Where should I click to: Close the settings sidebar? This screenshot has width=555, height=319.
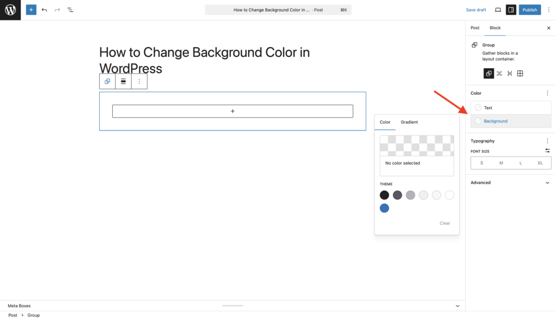tap(548, 28)
